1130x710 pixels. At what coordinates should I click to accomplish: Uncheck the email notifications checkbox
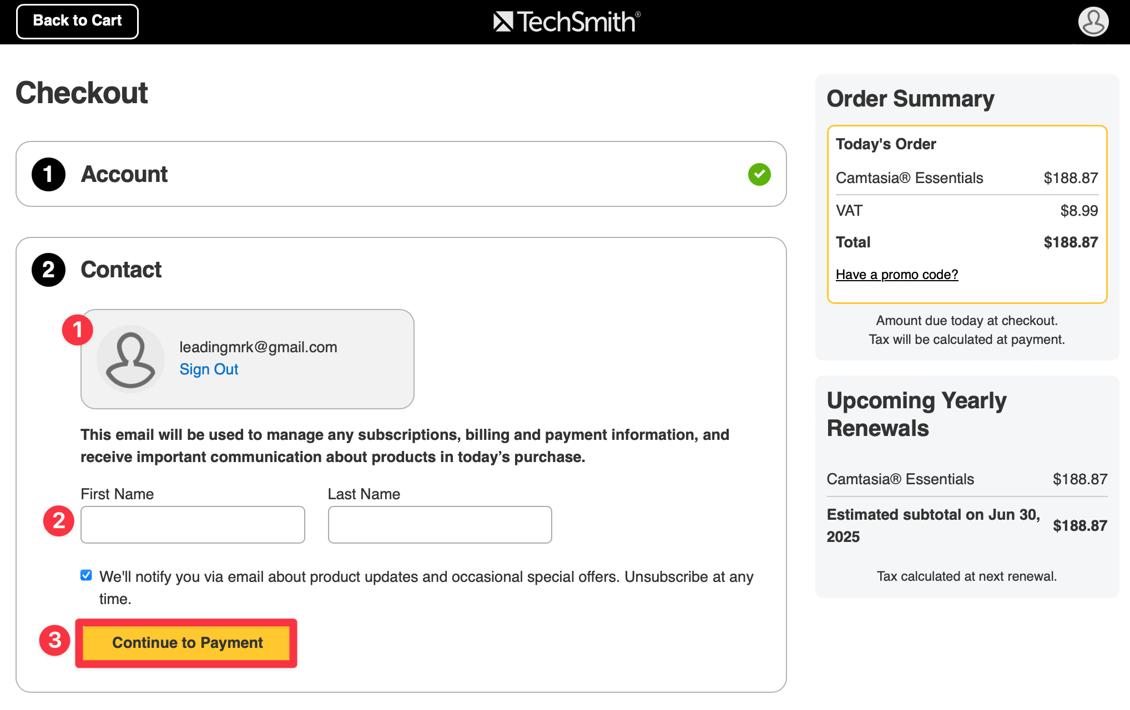tap(86, 575)
